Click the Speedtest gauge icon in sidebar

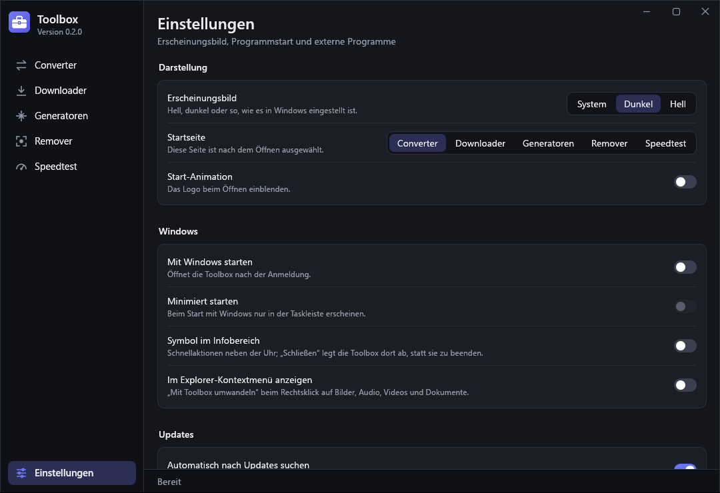click(x=21, y=167)
